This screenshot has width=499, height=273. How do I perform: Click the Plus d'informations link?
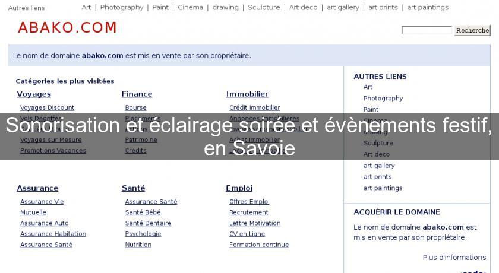(x=454, y=258)
